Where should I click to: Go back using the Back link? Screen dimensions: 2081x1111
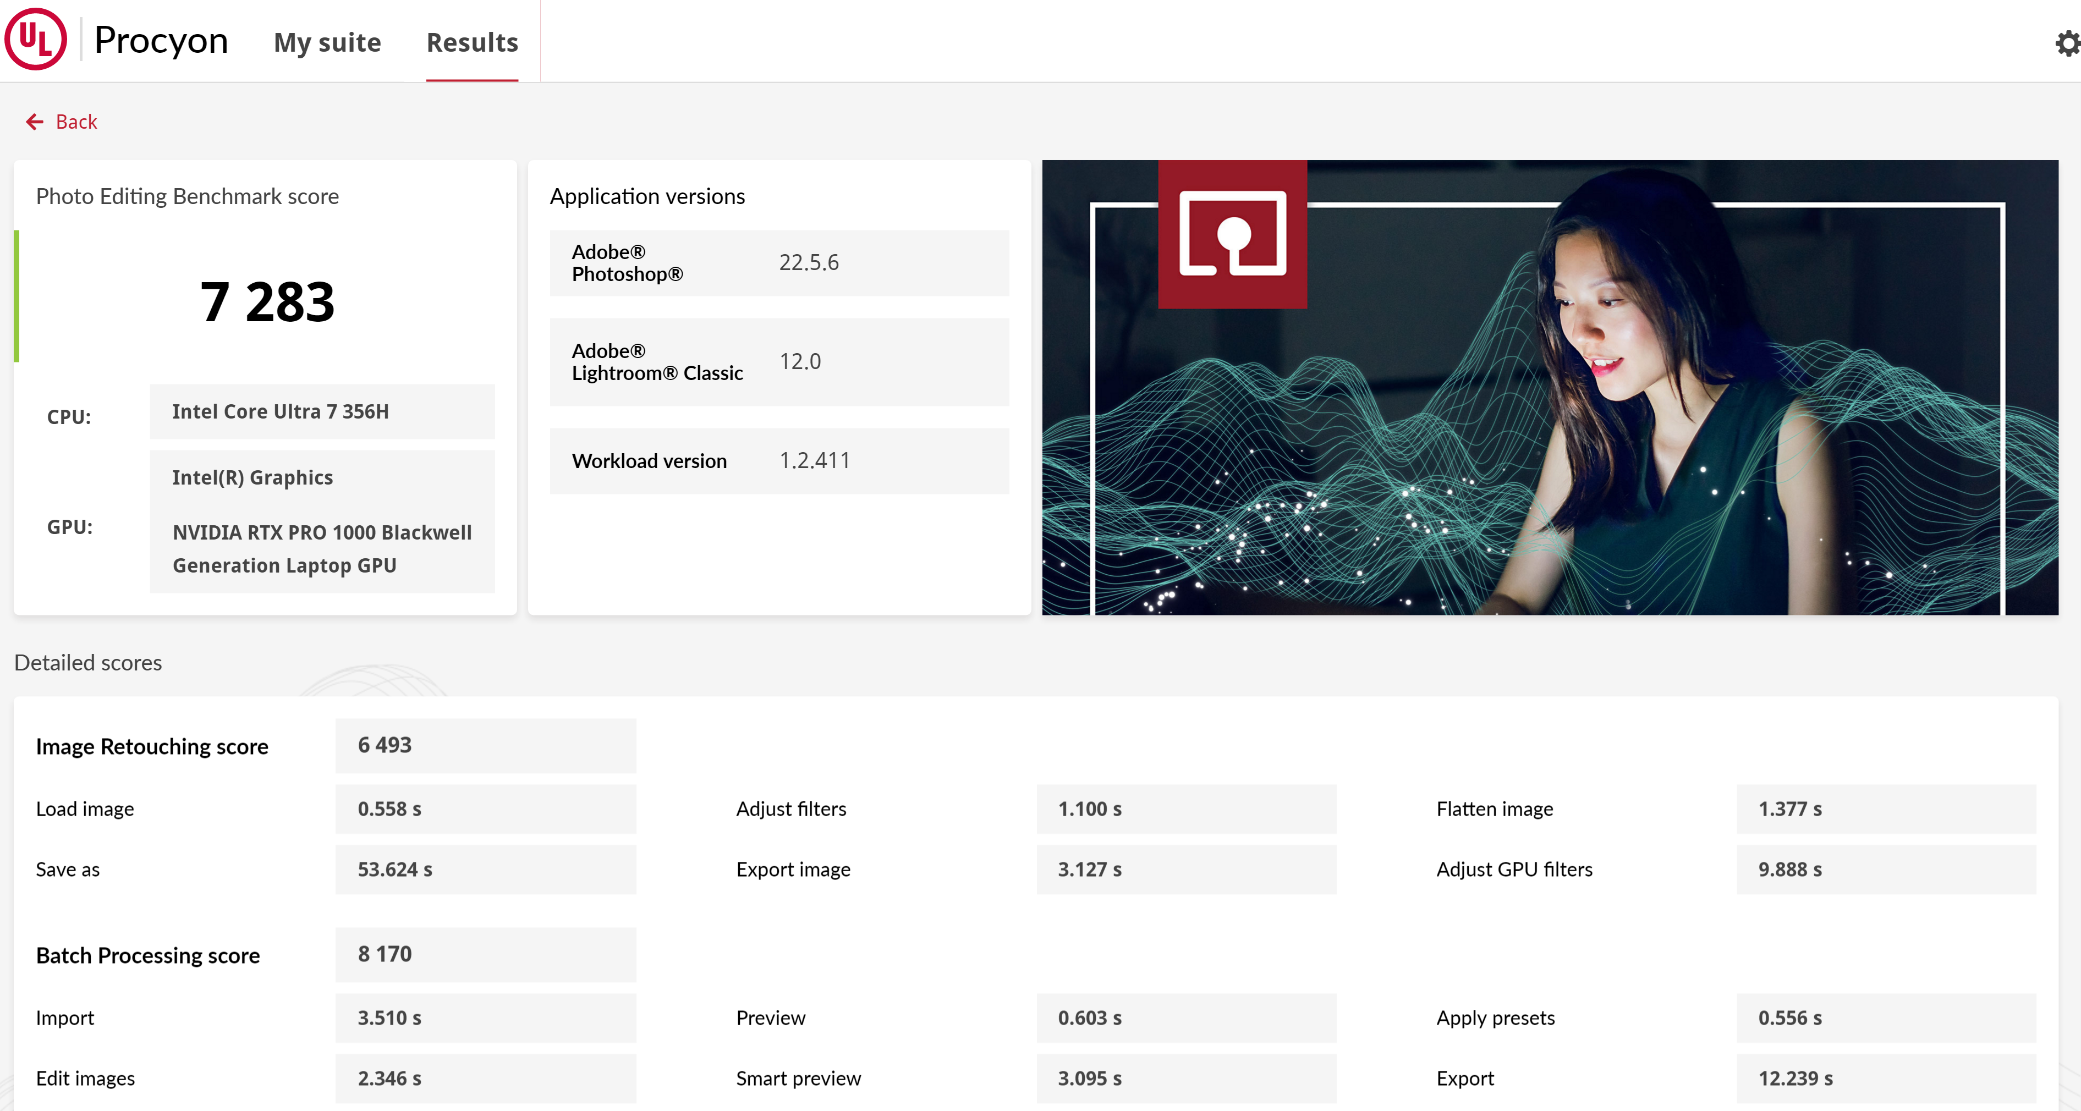pos(76,122)
